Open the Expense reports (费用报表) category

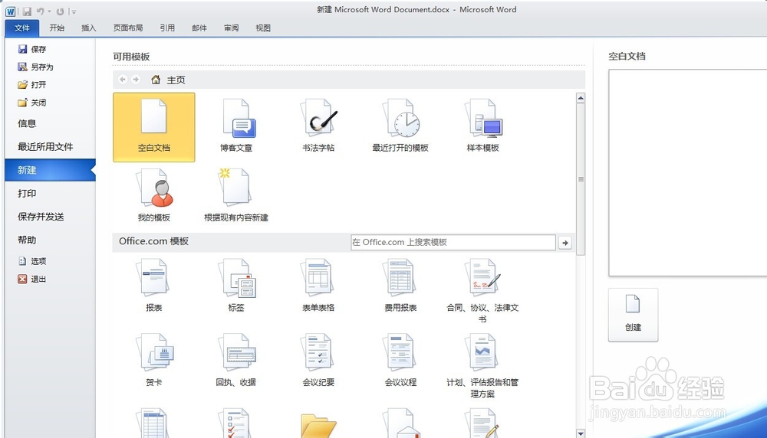[x=400, y=286]
